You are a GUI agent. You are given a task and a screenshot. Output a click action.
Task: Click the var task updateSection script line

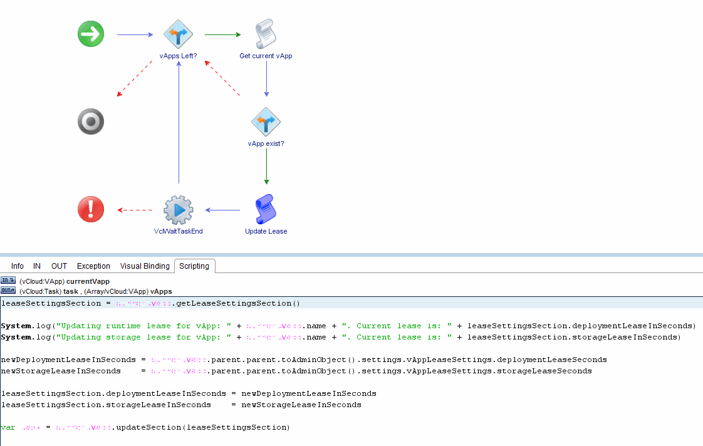coord(145,427)
